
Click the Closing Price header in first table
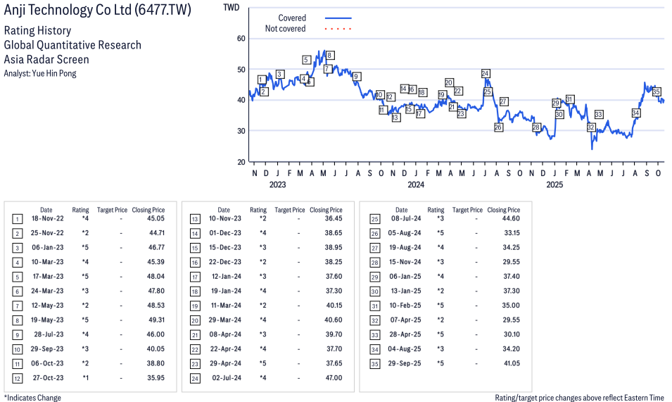point(148,210)
